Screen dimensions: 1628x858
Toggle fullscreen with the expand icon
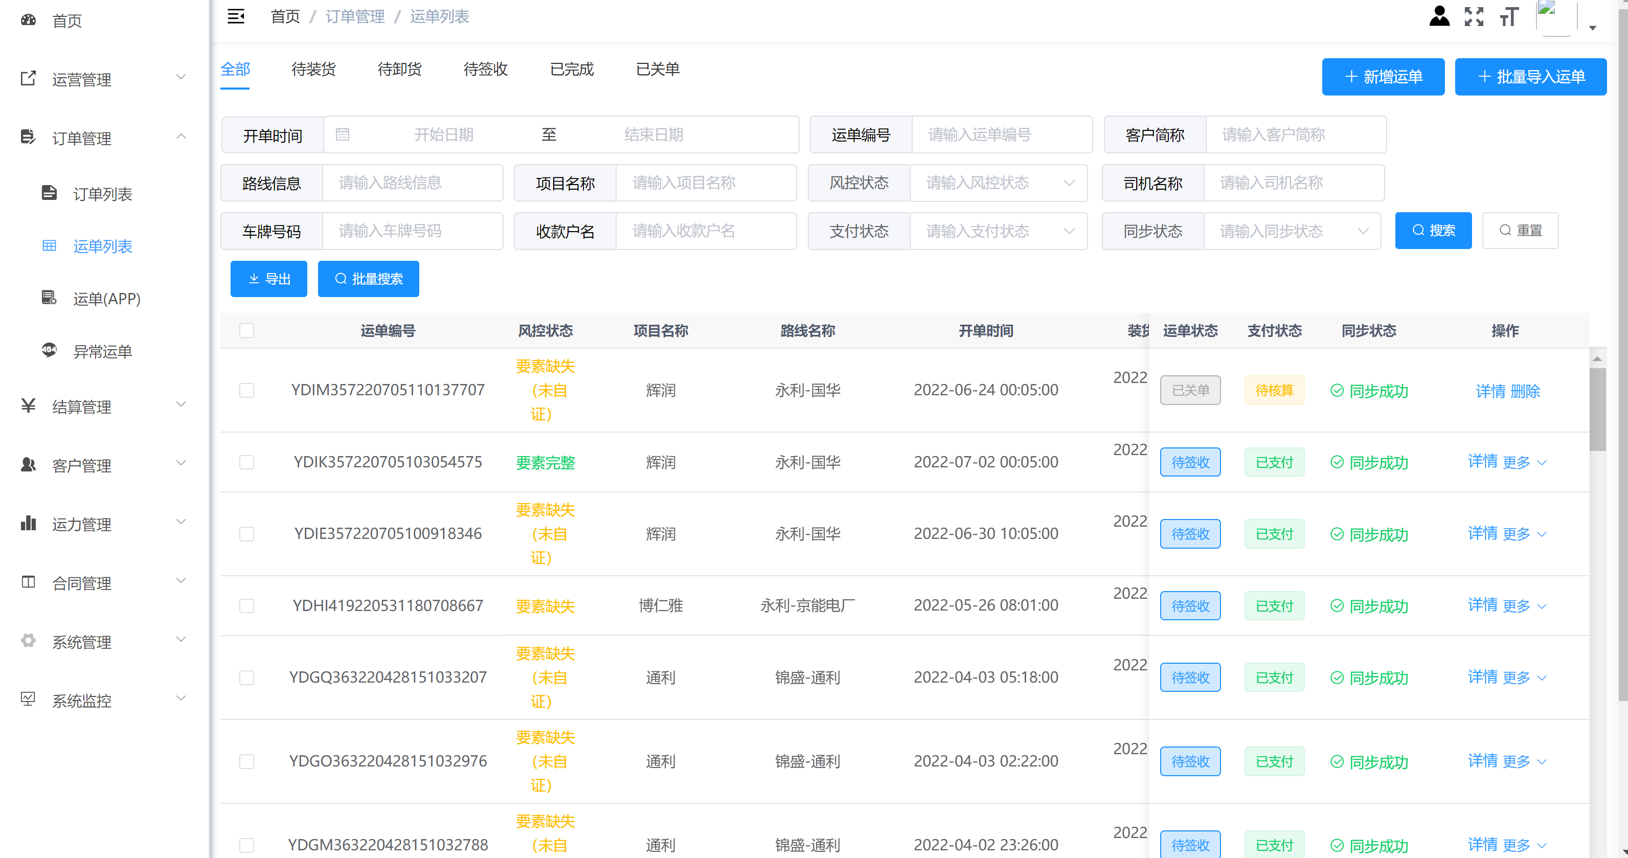point(1474,16)
